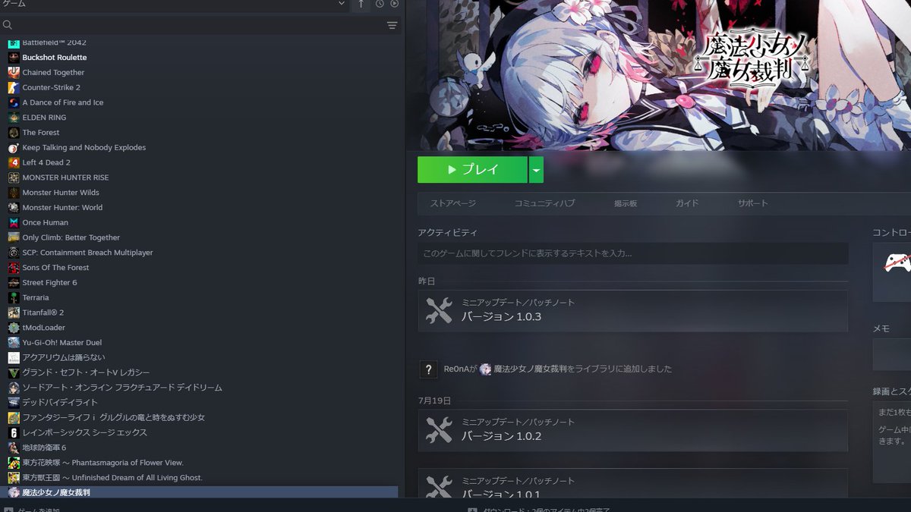This screenshot has height=512, width=911.
Task: Select The Forest in the library
Action: coord(40,133)
